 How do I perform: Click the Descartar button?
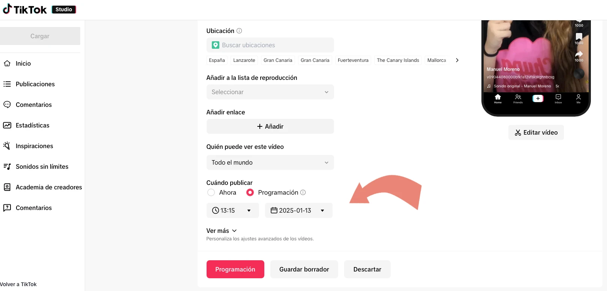point(367,269)
